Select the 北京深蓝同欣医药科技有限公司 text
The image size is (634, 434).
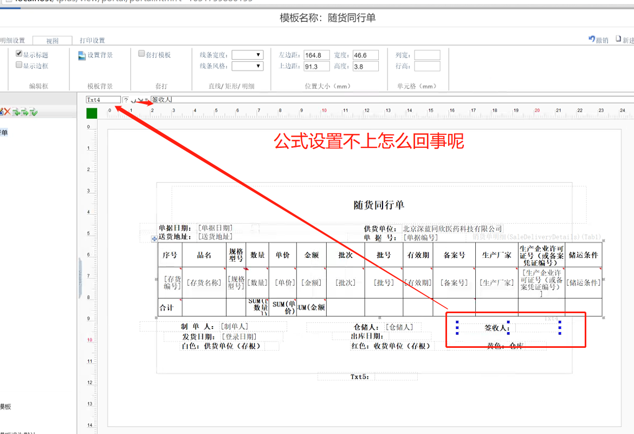pos(452,229)
